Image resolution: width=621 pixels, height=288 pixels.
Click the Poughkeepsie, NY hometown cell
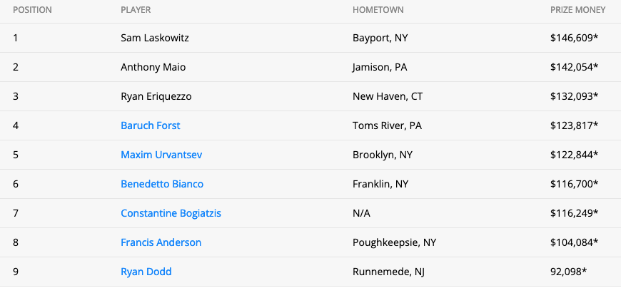(394, 242)
